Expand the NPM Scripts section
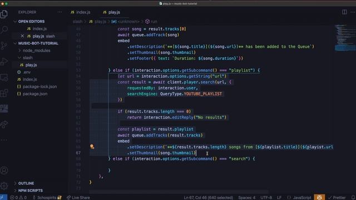 click(30, 190)
